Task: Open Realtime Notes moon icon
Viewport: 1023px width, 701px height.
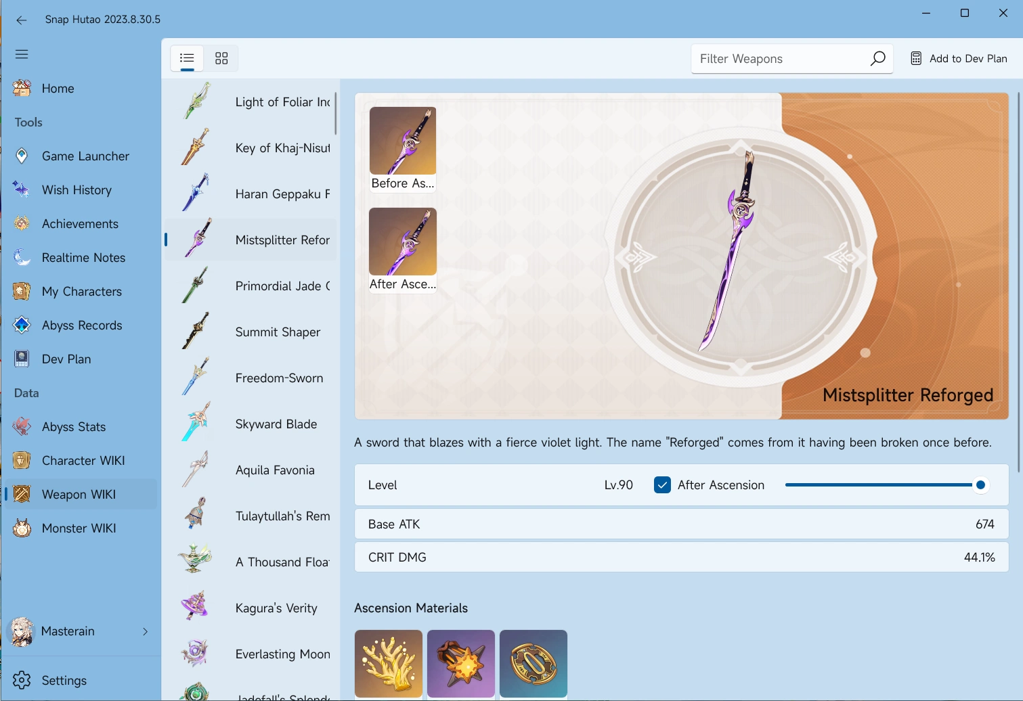Action: tap(22, 257)
